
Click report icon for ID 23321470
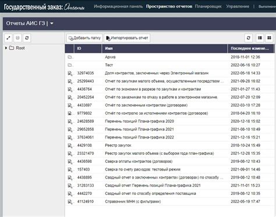[x=70, y=154]
